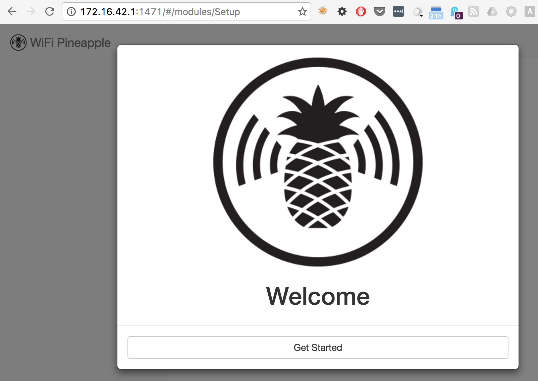Open the cookie extension icon

coord(323,11)
